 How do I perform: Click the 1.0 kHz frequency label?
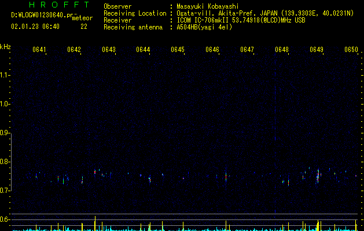point(5,104)
